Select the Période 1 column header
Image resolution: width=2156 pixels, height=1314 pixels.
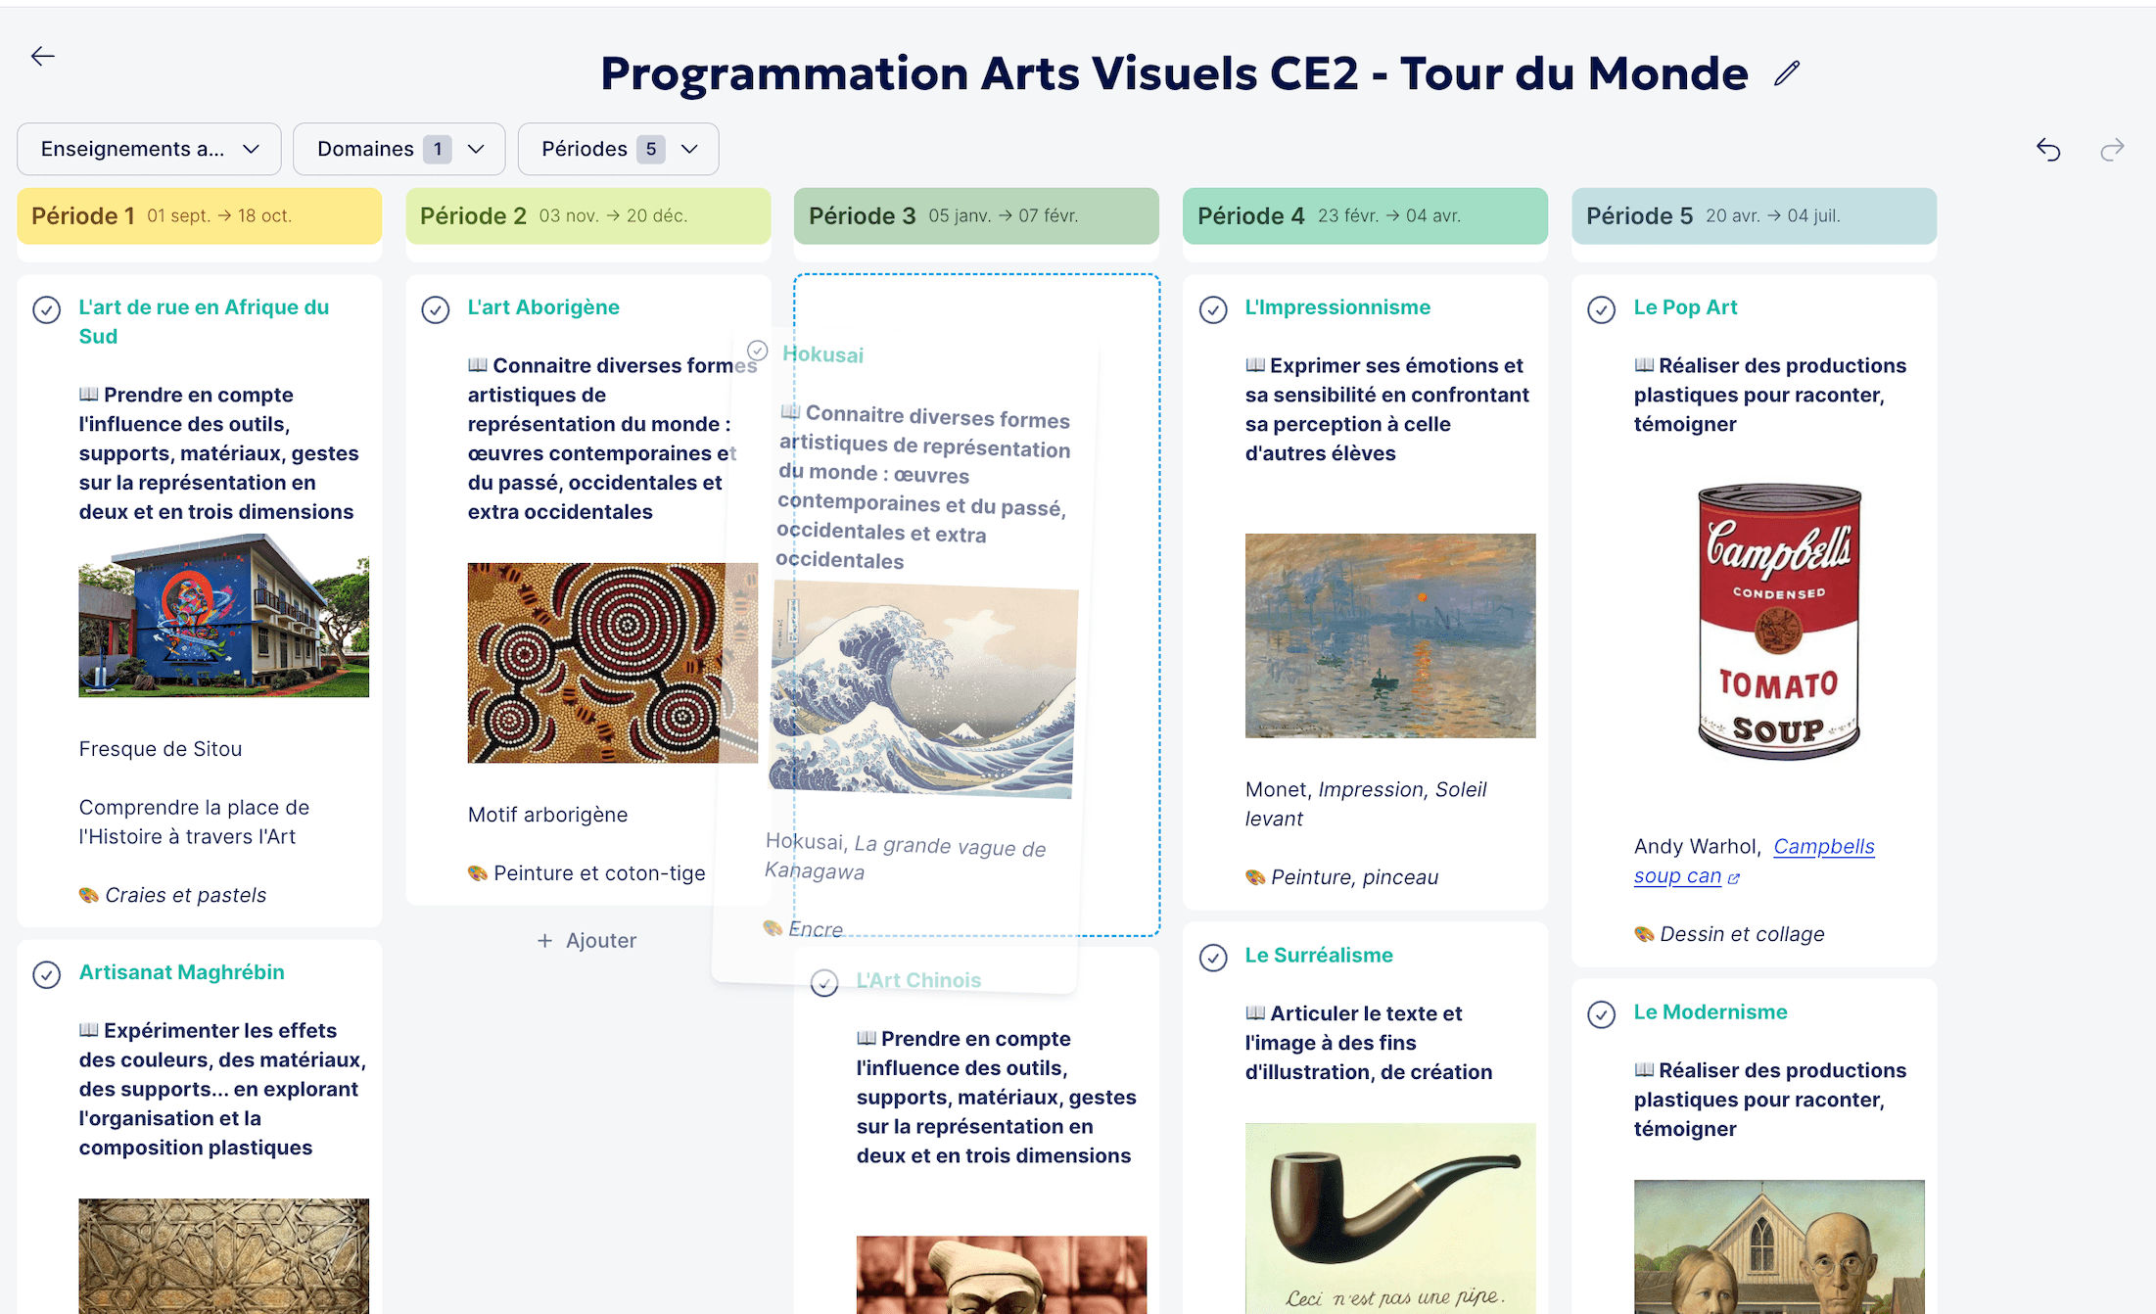(x=199, y=215)
